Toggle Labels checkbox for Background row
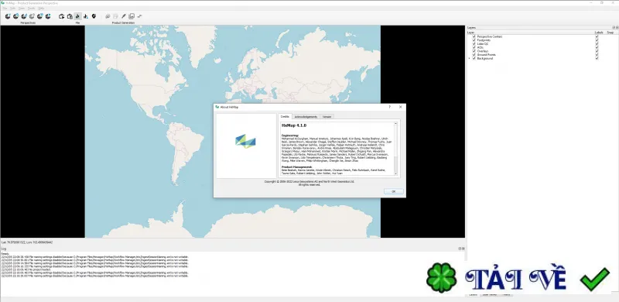The width and height of the screenshot is (619, 302). (597, 58)
